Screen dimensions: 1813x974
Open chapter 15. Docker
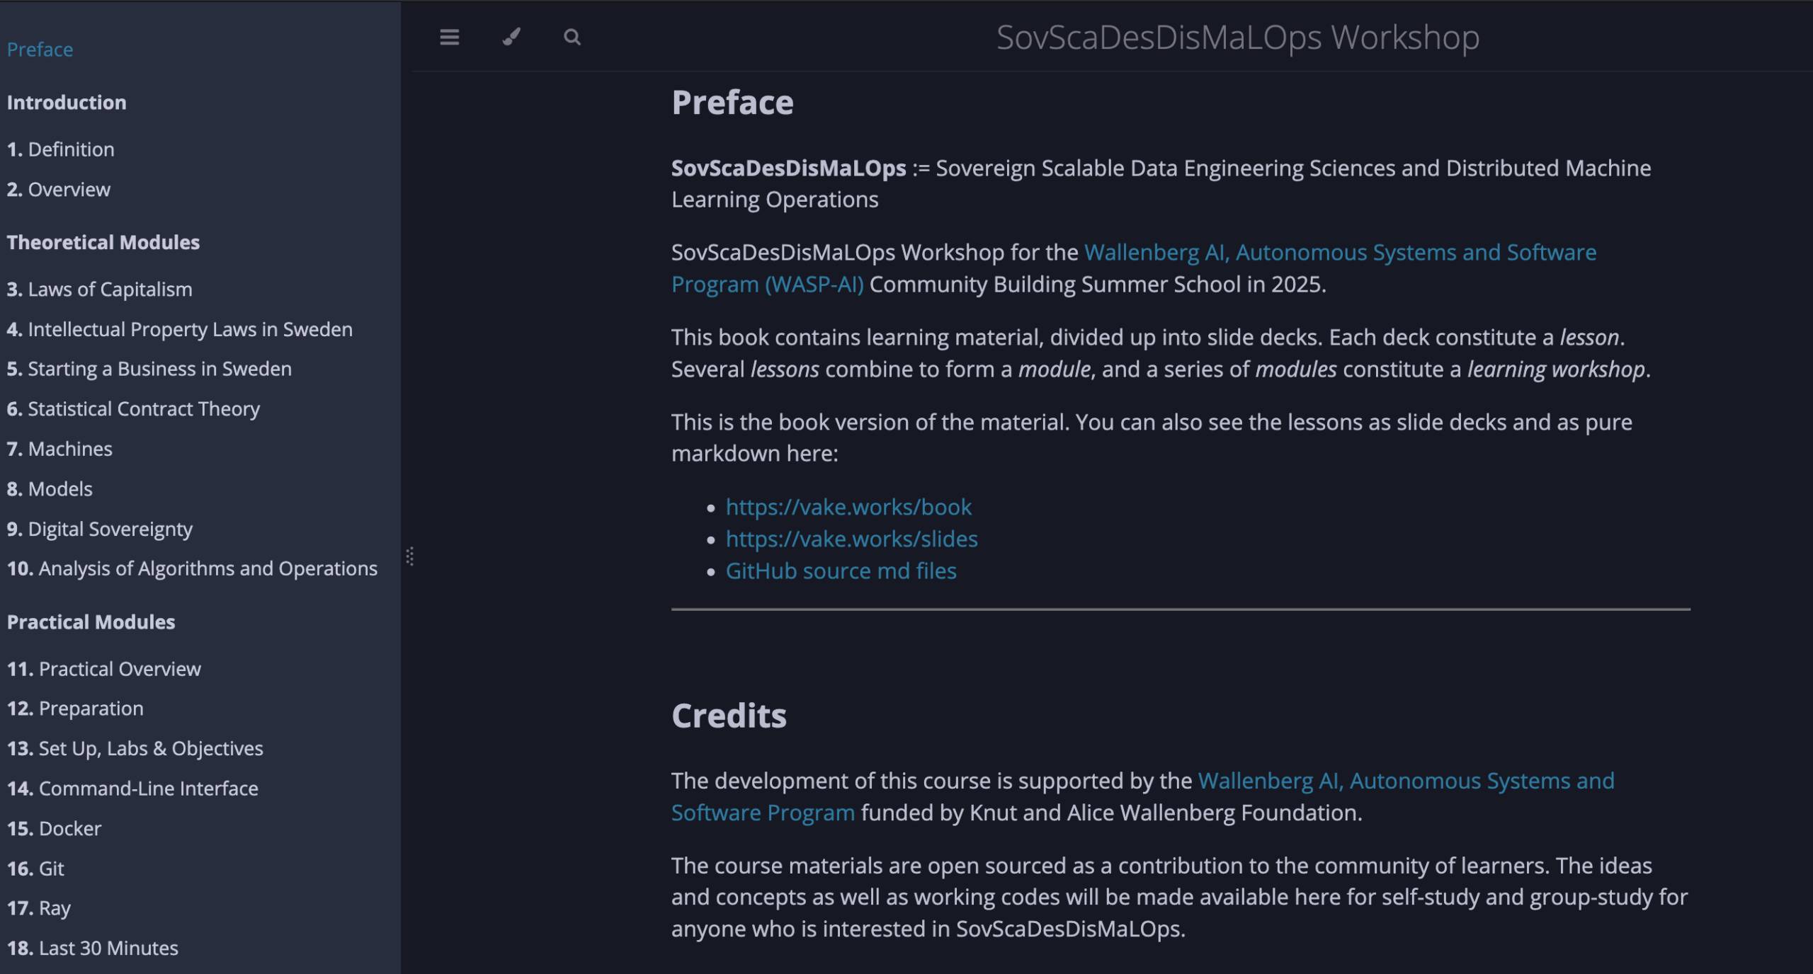coord(55,828)
